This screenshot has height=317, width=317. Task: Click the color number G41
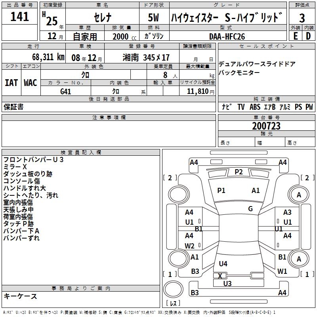(x=65, y=92)
